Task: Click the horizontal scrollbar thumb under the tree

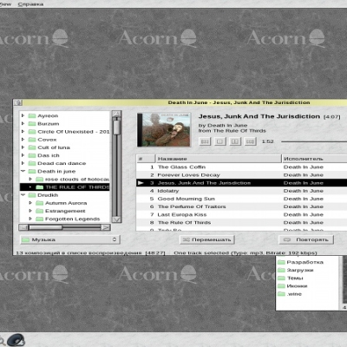Action: tap(45, 227)
